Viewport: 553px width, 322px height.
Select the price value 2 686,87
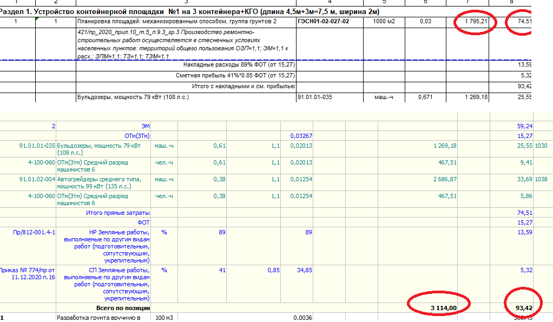pyautogui.click(x=444, y=180)
